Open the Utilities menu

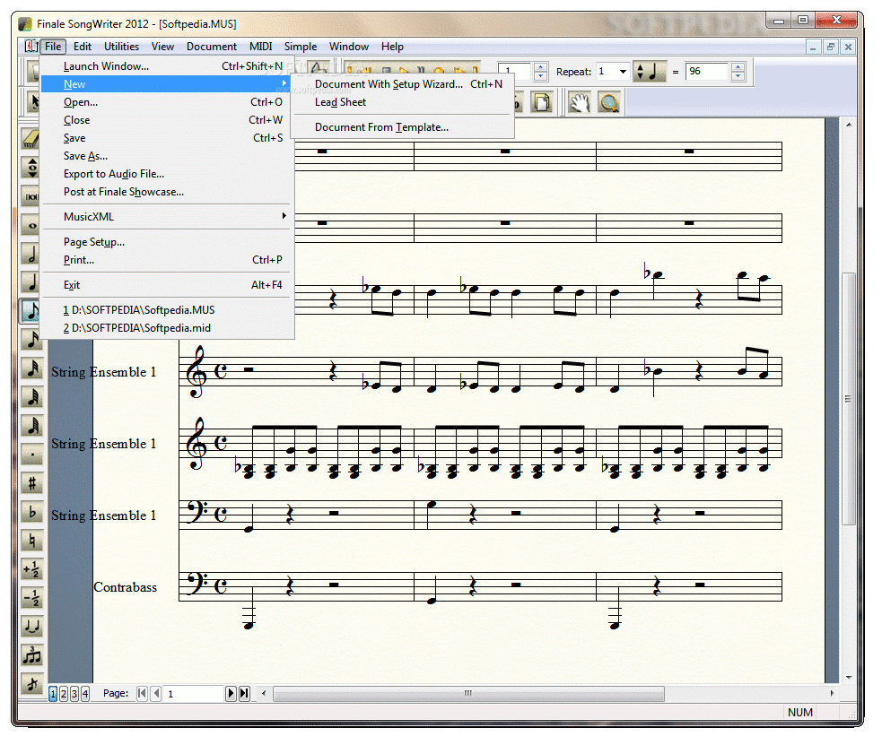121,46
